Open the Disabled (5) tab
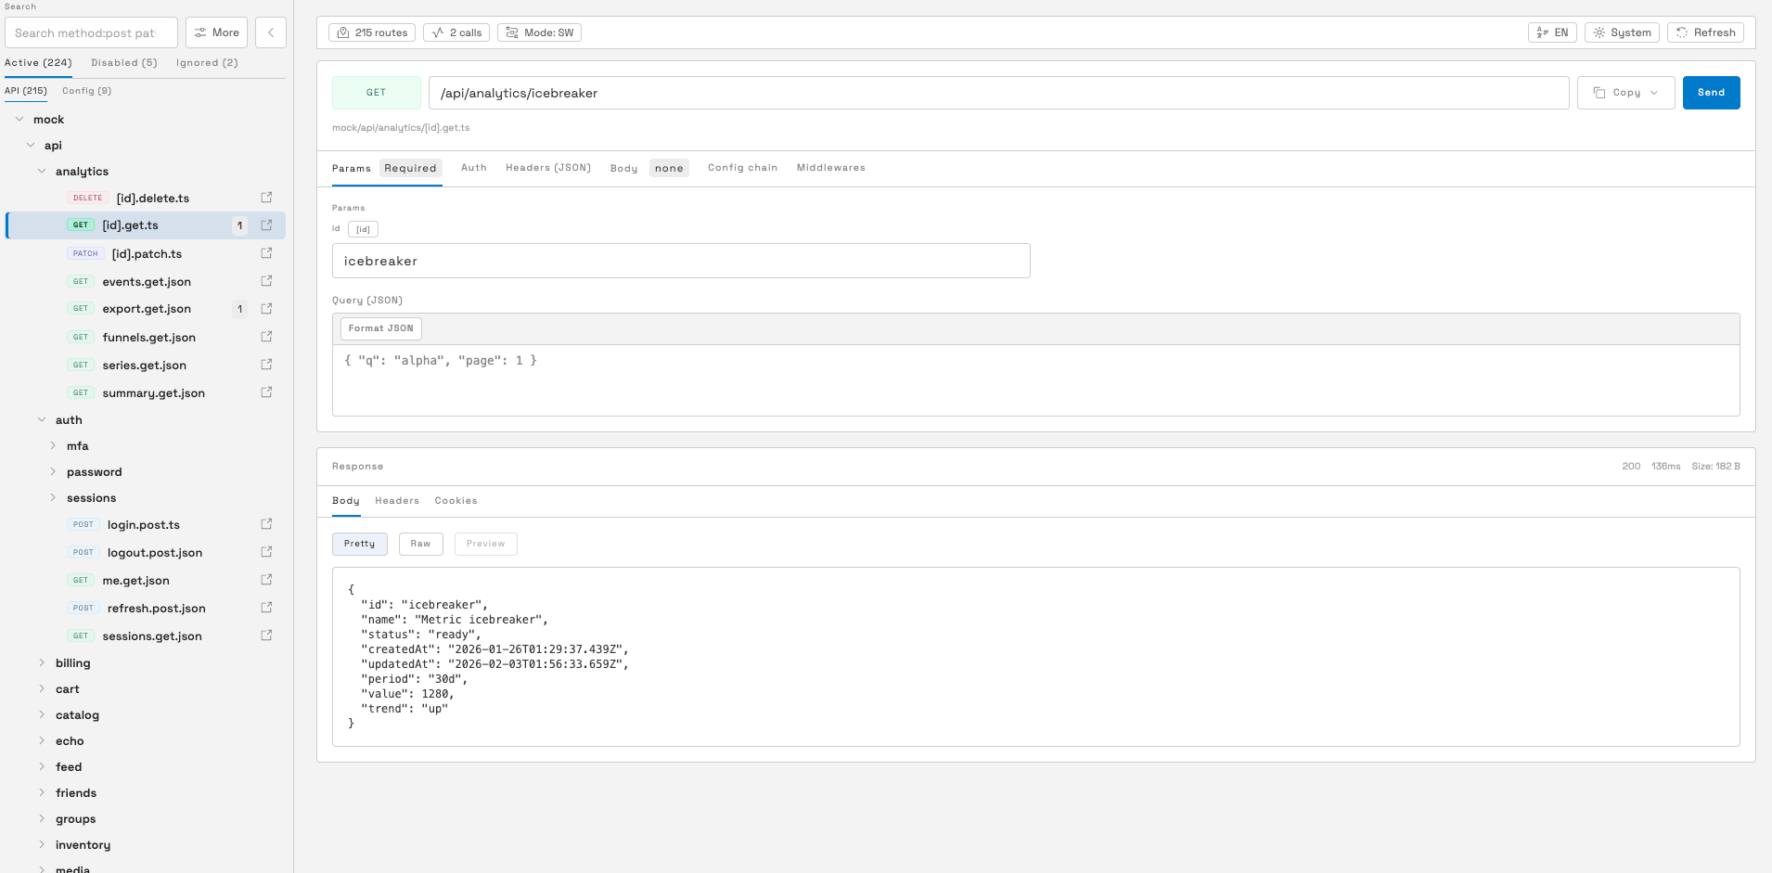The image size is (1772, 873). tap(124, 63)
